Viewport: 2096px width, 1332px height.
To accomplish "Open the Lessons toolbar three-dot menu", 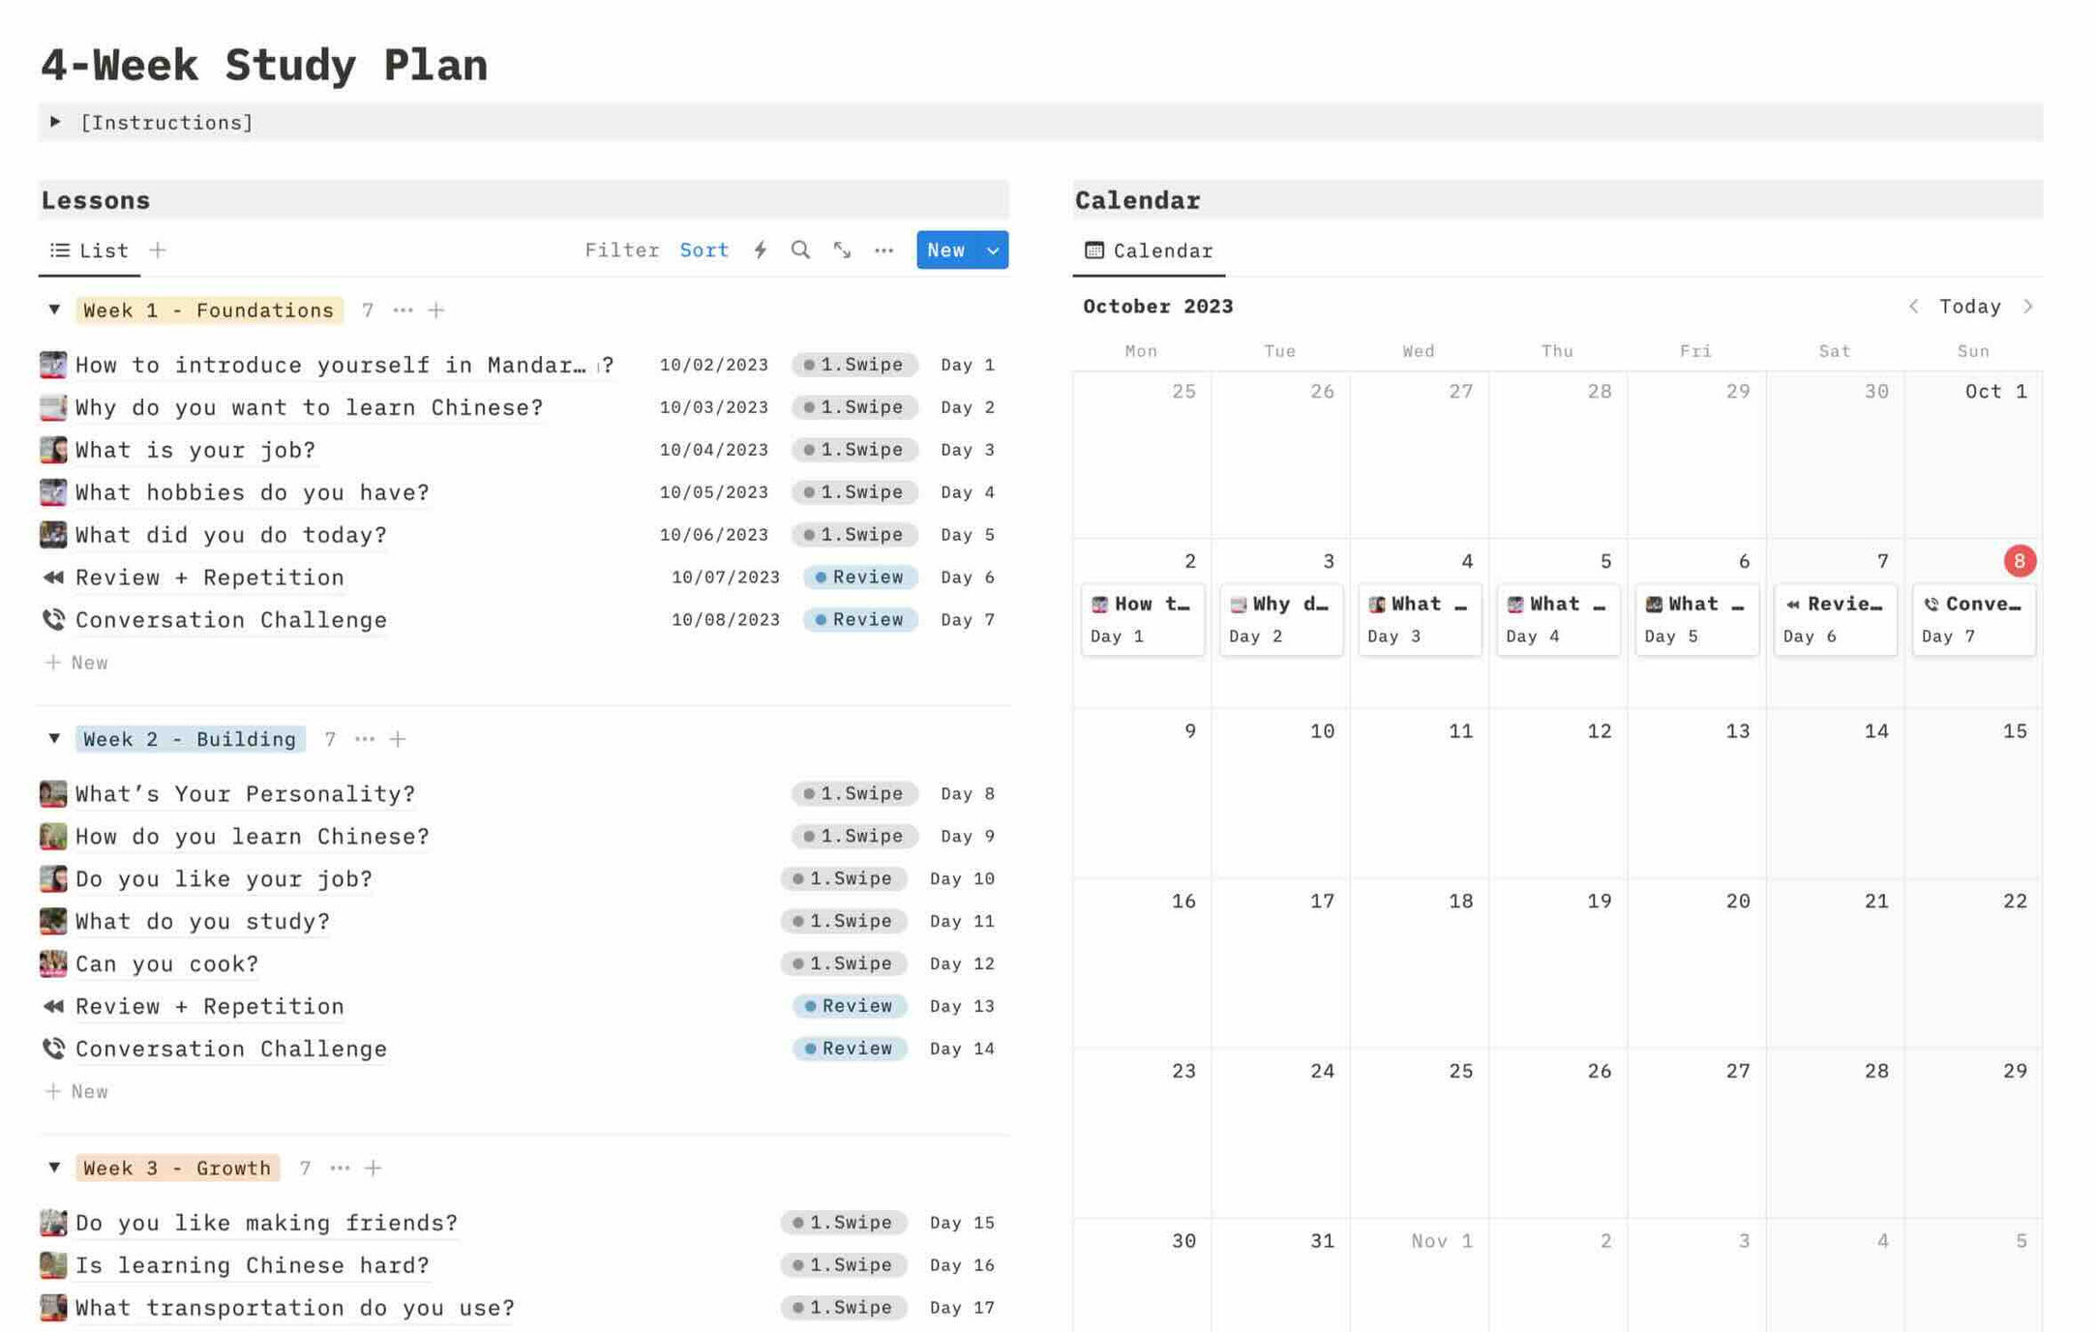I will [883, 251].
